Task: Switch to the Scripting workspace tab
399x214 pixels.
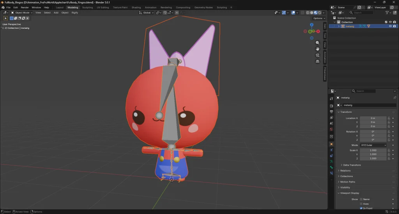Action: coord(222,7)
